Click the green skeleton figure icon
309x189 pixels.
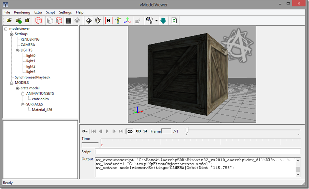click(118, 21)
